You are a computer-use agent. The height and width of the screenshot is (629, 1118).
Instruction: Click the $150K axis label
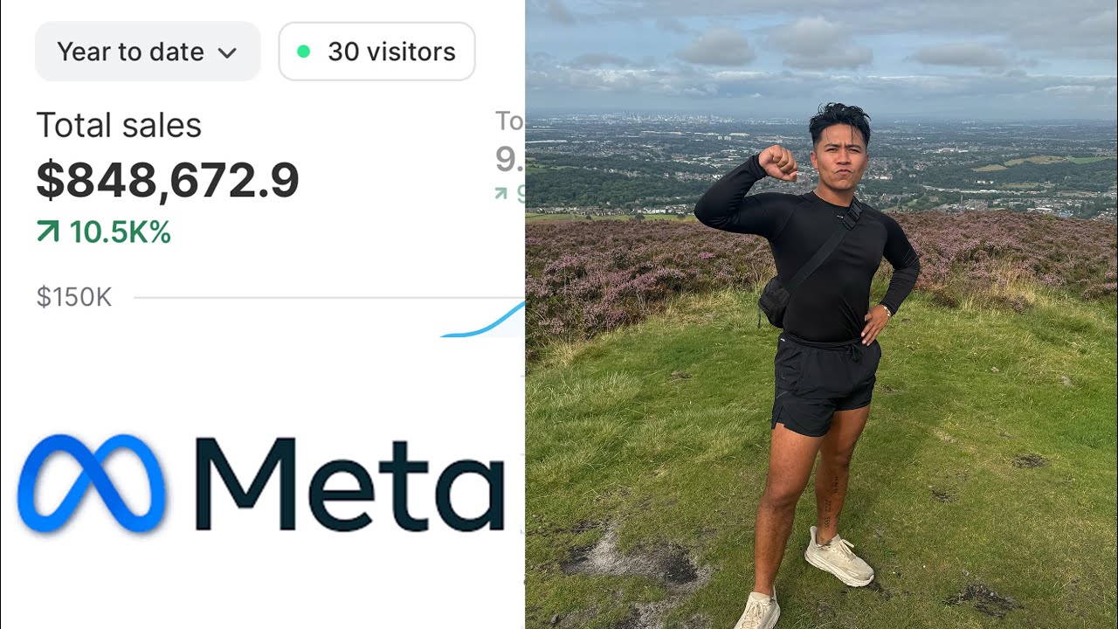[x=74, y=298]
